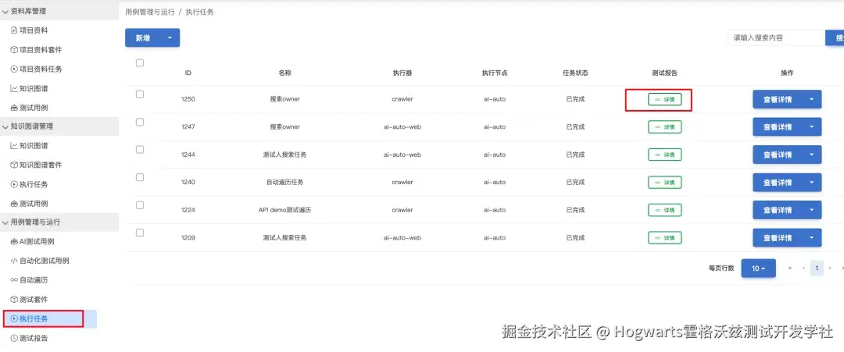Click the cube icon beside 项目资料套件
This screenshot has width=844, height=352.
pyautogui.click(x=14, y=50)
